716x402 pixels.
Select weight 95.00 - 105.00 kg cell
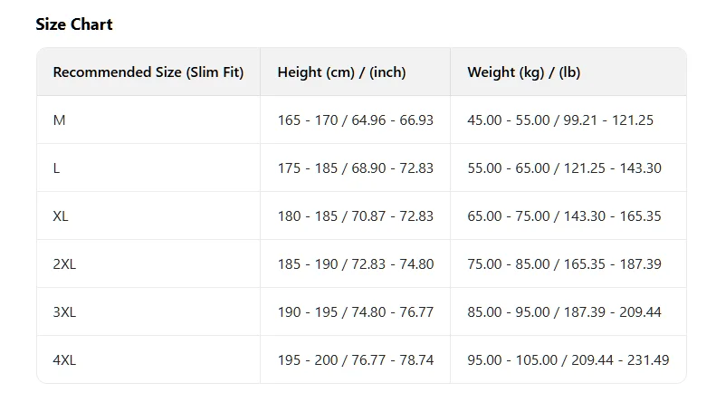point(568,359)
